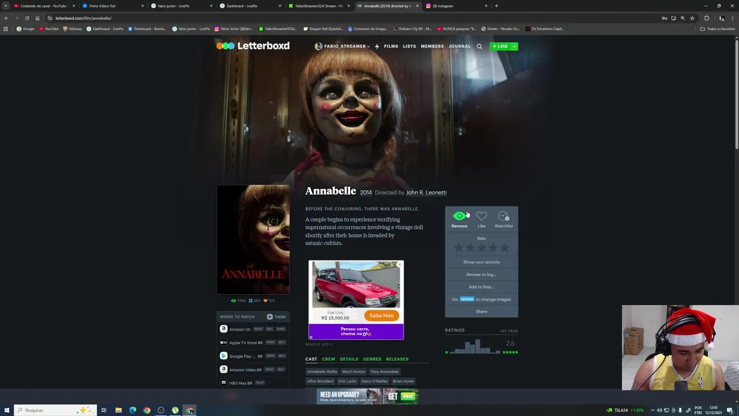Click the green + LOG button
The height and width of the screenshot is (416, 739).
(x=500, y=46)
